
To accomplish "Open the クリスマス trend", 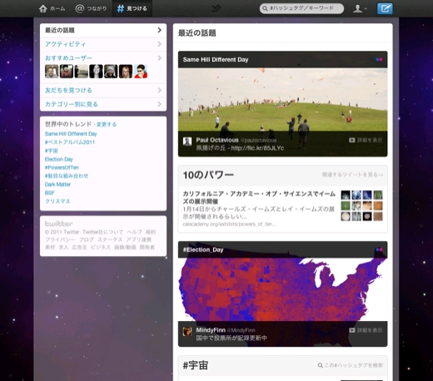I will pos(57,201).
